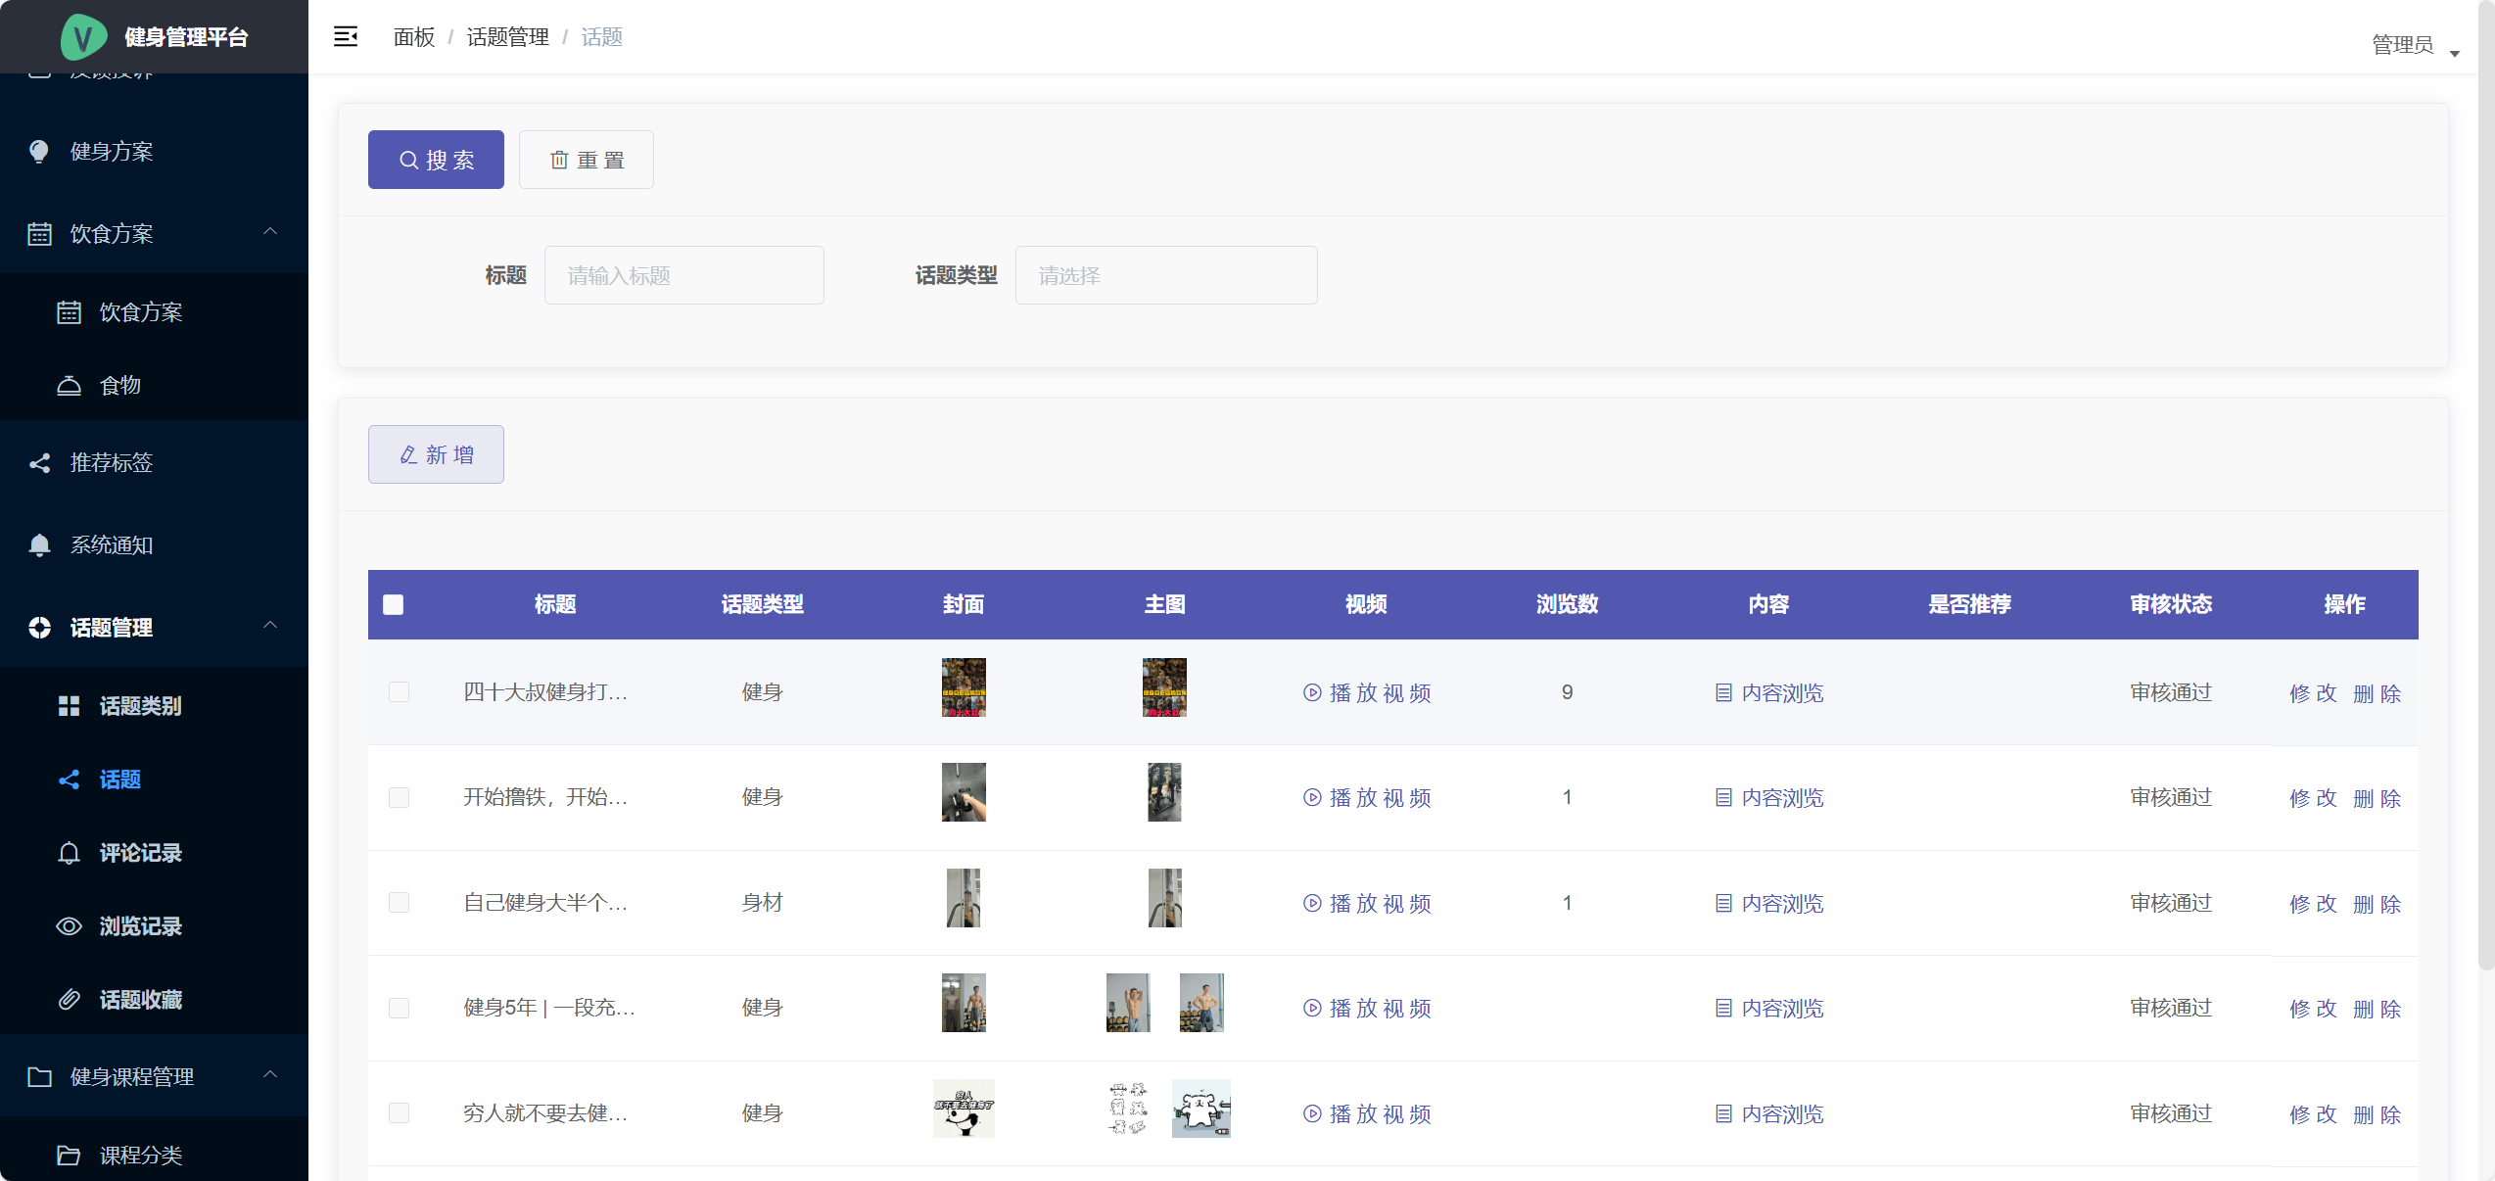Click calendar icon of top-level 饮食方案 menu
The image size is (2495, 1181).
[39, 234]
